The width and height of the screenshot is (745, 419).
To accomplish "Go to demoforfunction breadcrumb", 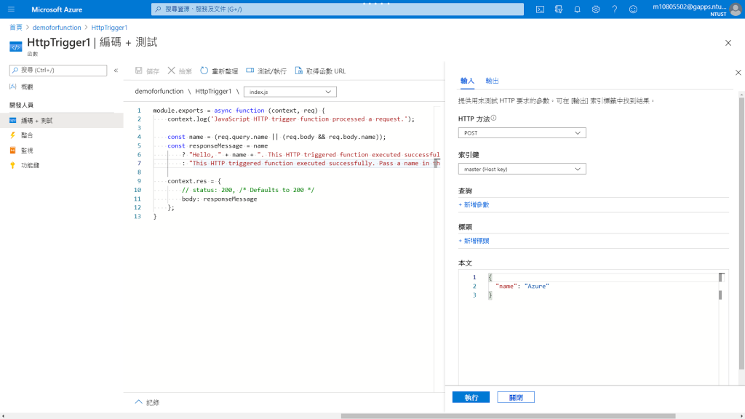I will pyautogui.click(x=57, y=28).
